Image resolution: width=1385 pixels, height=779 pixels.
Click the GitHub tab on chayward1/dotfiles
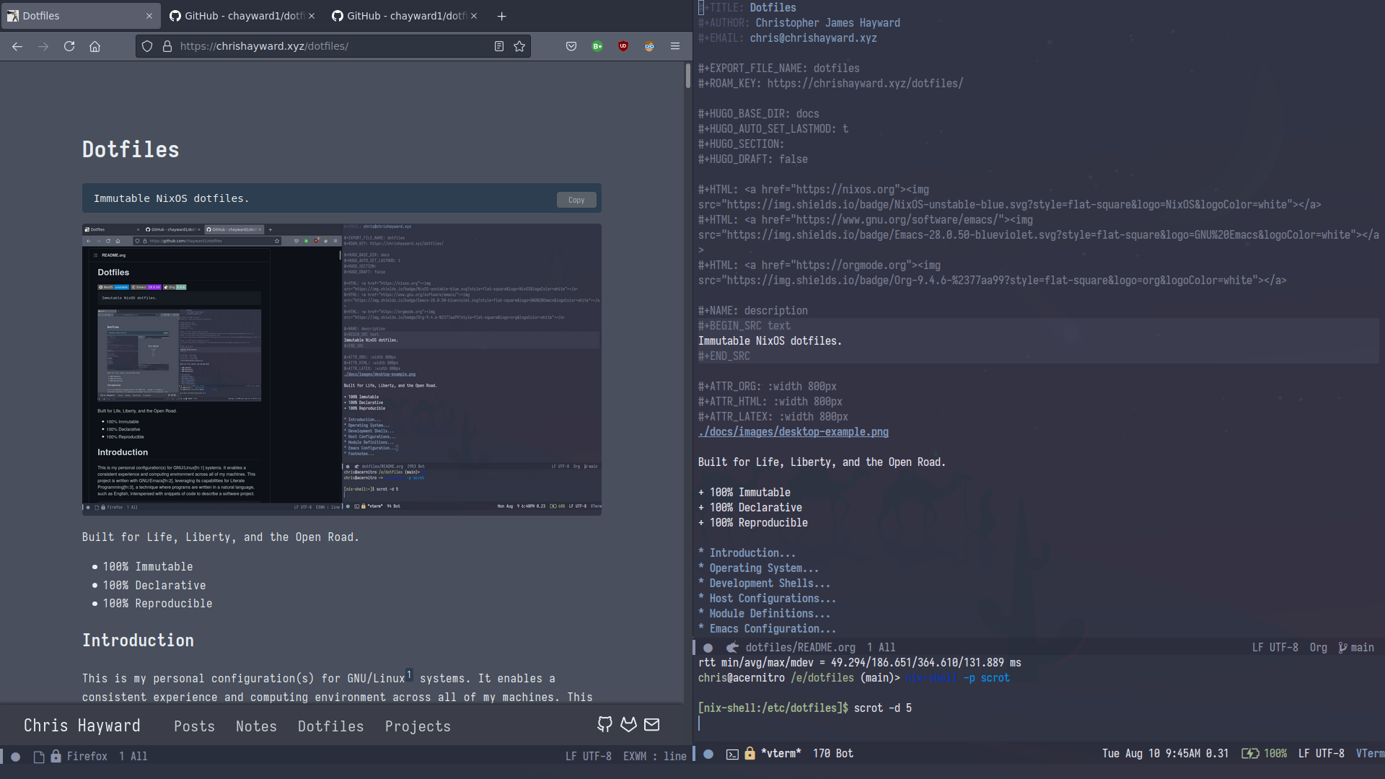[241, 15]
